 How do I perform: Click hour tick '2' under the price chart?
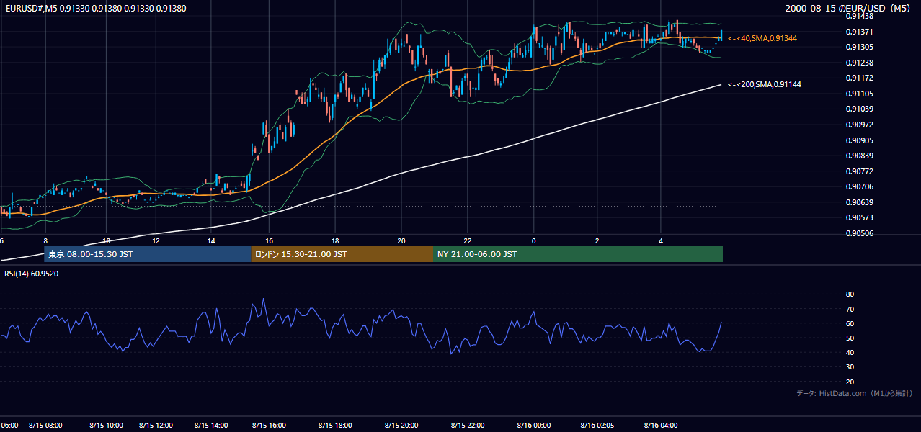pos(597,241)
